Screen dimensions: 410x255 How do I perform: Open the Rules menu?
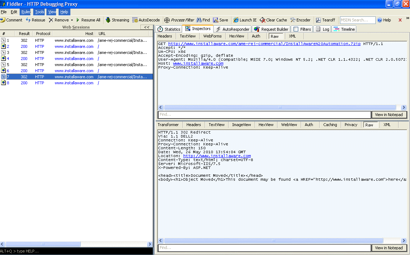pos(26,12)
